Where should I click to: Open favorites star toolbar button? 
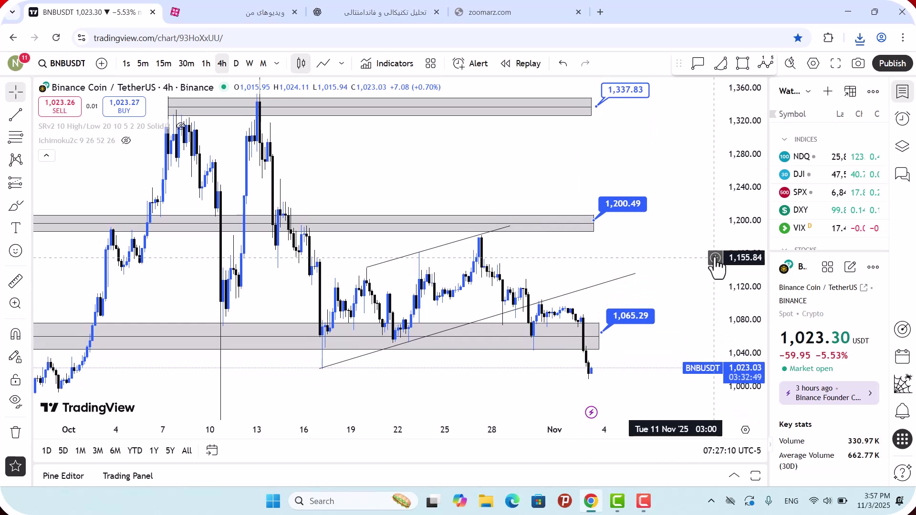pyautogui.click(x=15, y=466)
